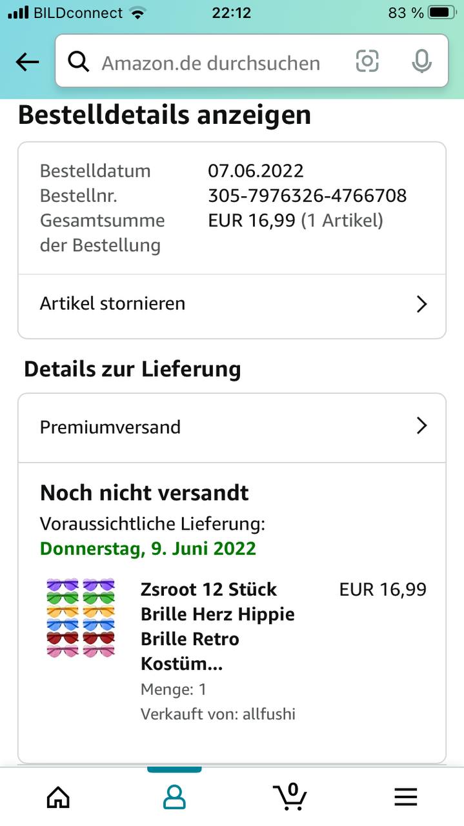The height and width of the screenshot is (826, 464).
Task: Go to Home tab icon
Action: tap(58, 798)
